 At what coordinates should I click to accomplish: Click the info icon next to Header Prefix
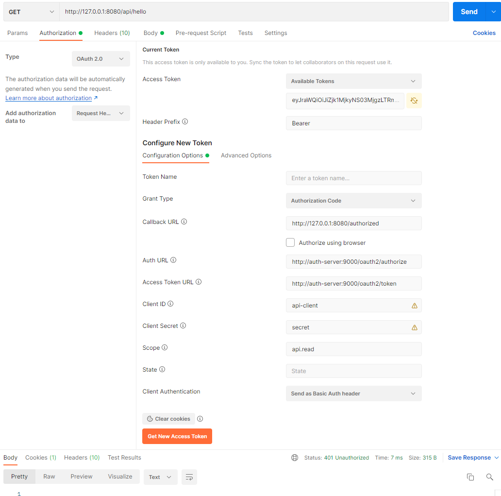185,121
